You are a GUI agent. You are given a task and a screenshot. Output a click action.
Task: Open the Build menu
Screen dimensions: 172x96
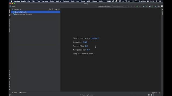[73, 1]
